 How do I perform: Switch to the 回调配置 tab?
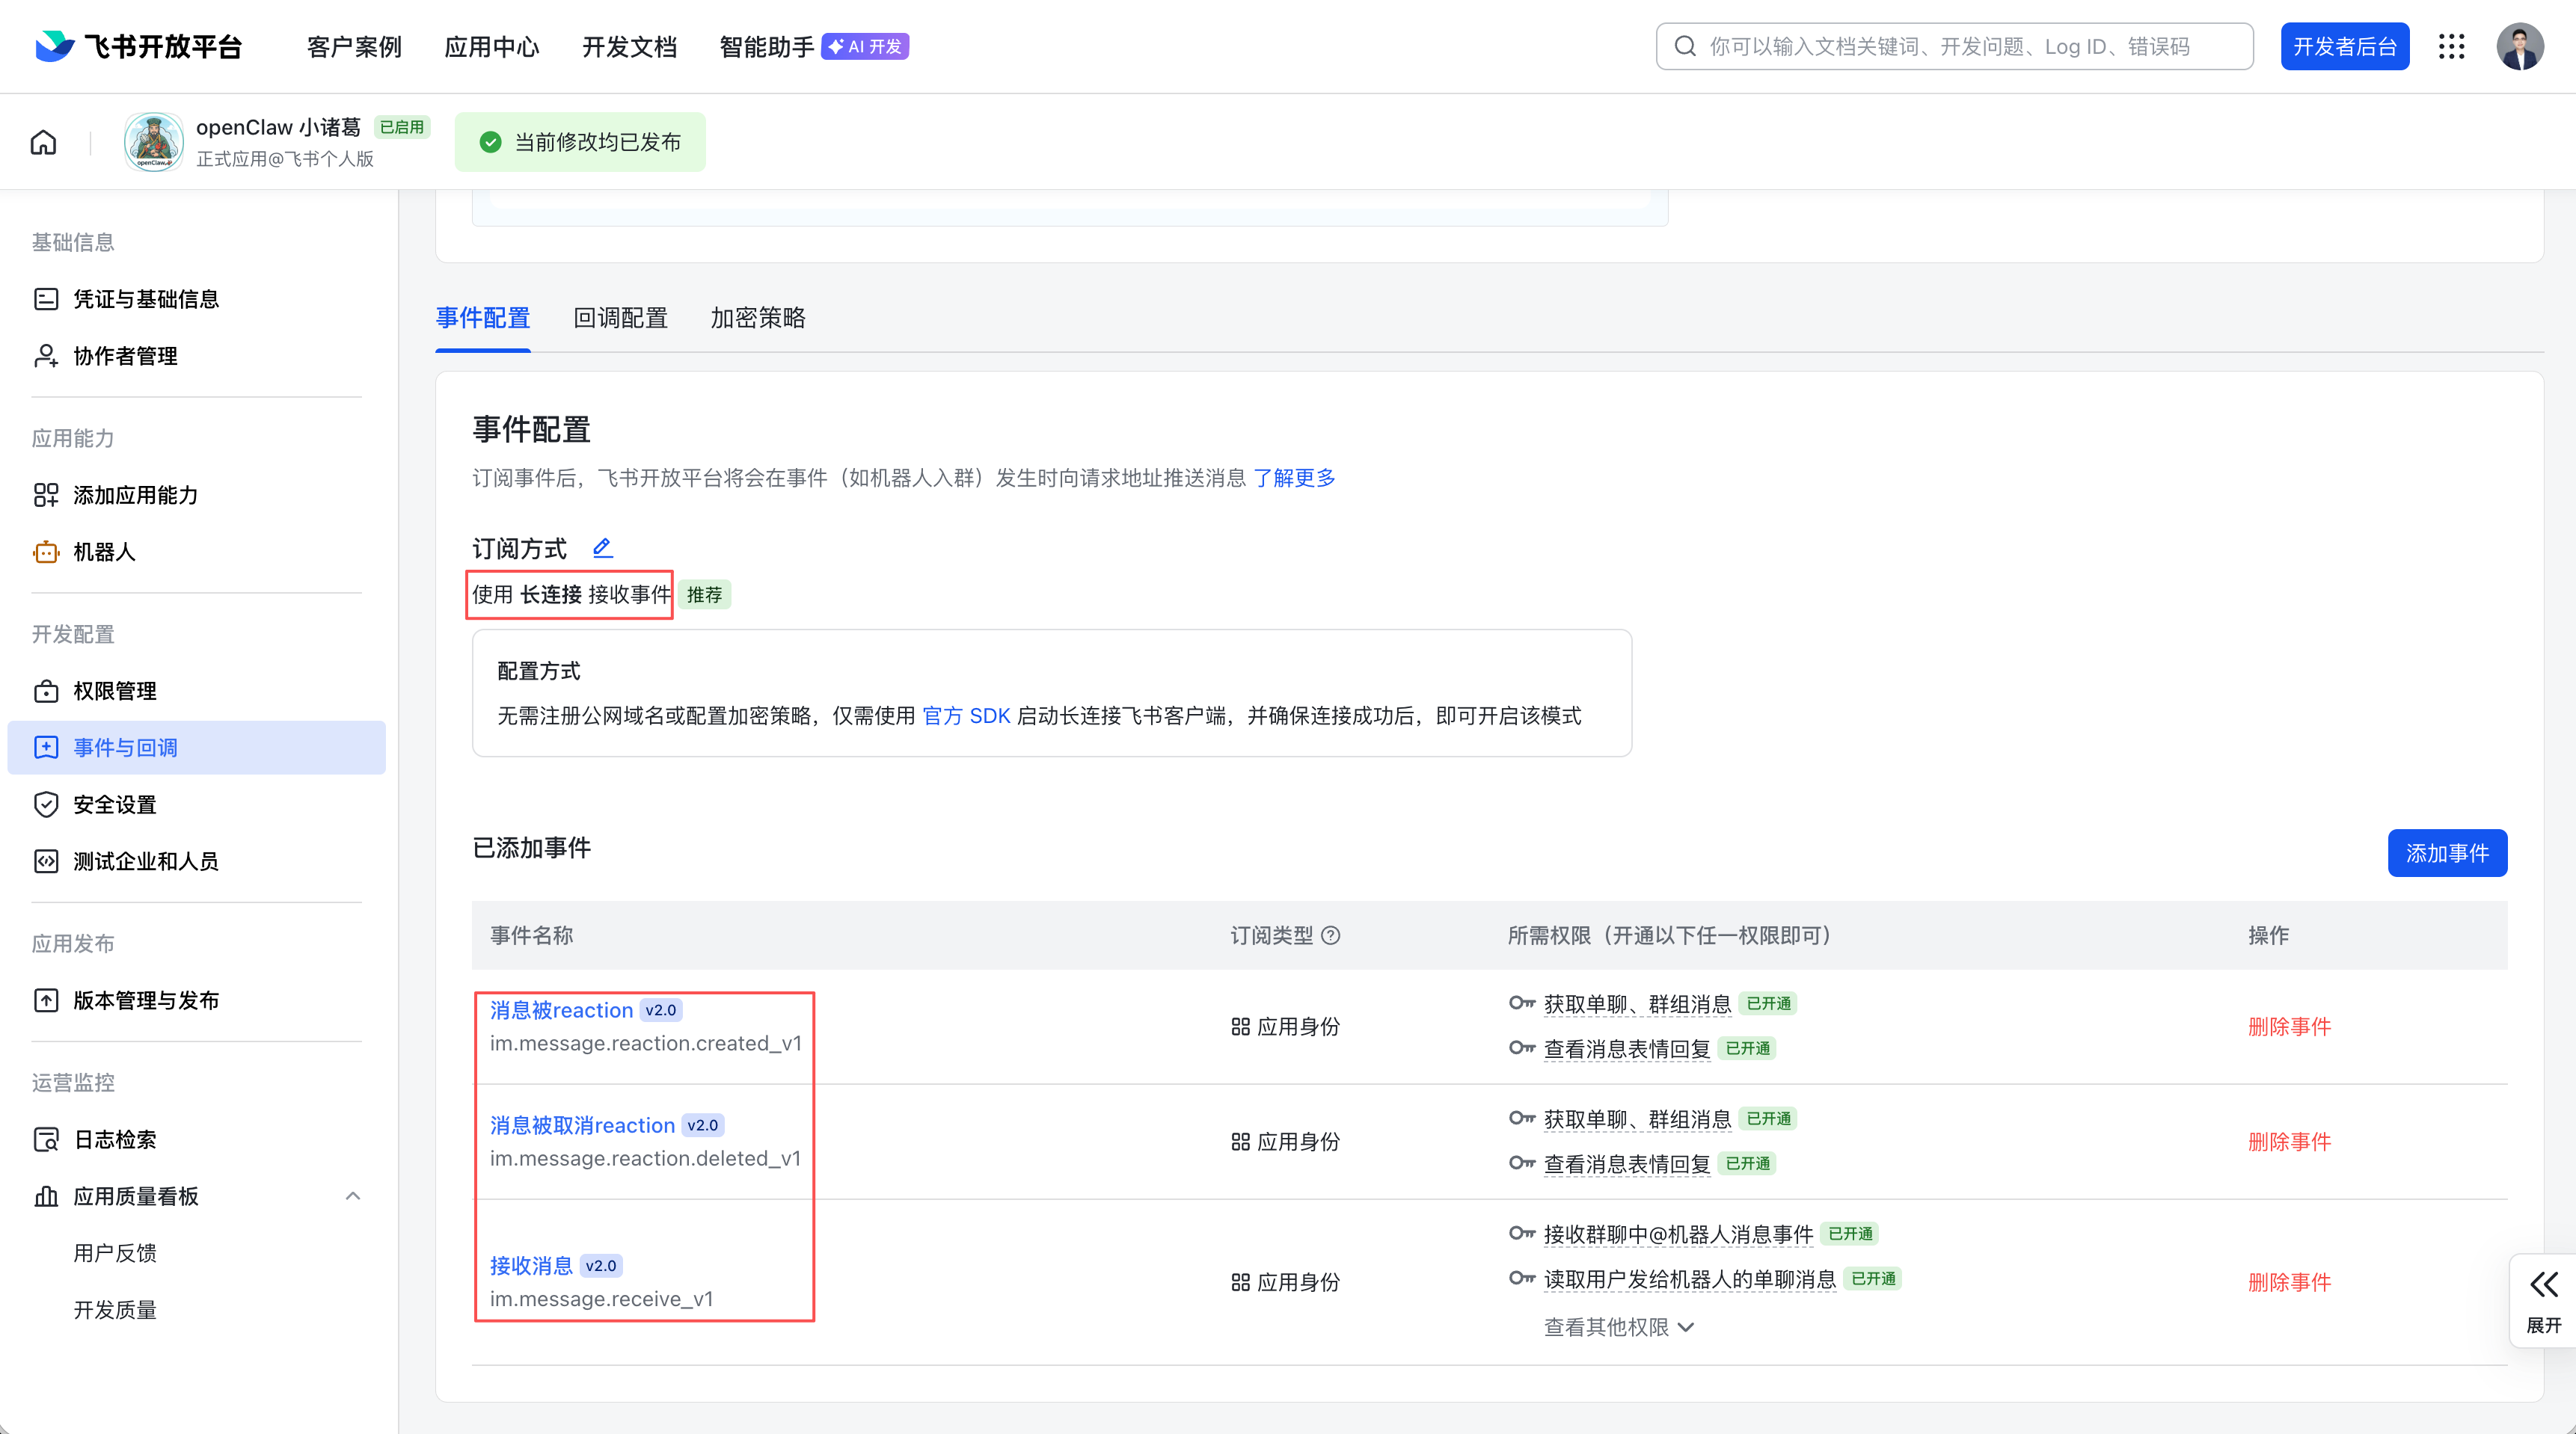click(x=620, y=318)
